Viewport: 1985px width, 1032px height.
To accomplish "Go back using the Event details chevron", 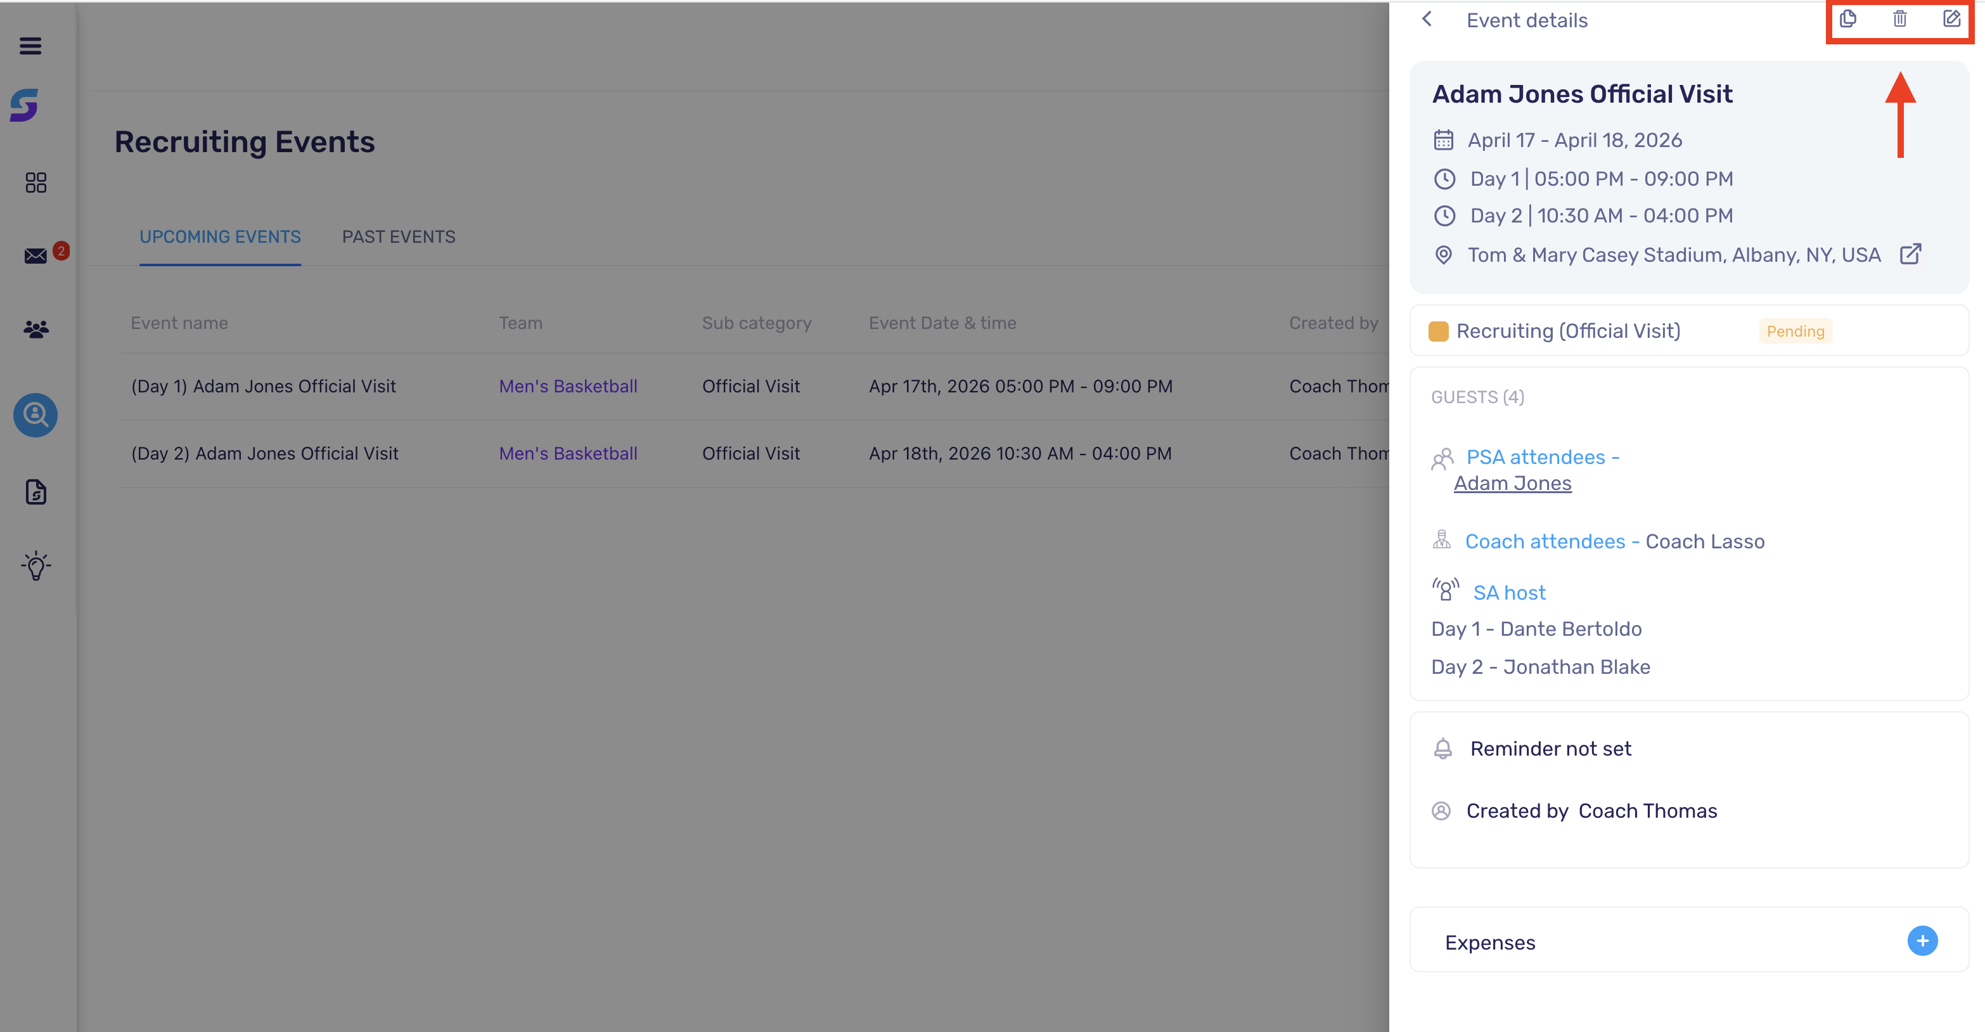I will click(x=1427, y=19).
